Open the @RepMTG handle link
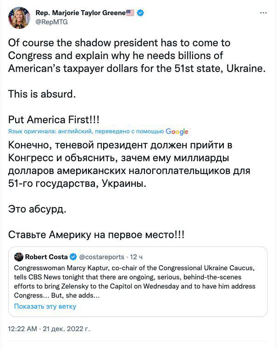This screenshot has height=349, width=277. pyautogui.click(x=49, y=22)
